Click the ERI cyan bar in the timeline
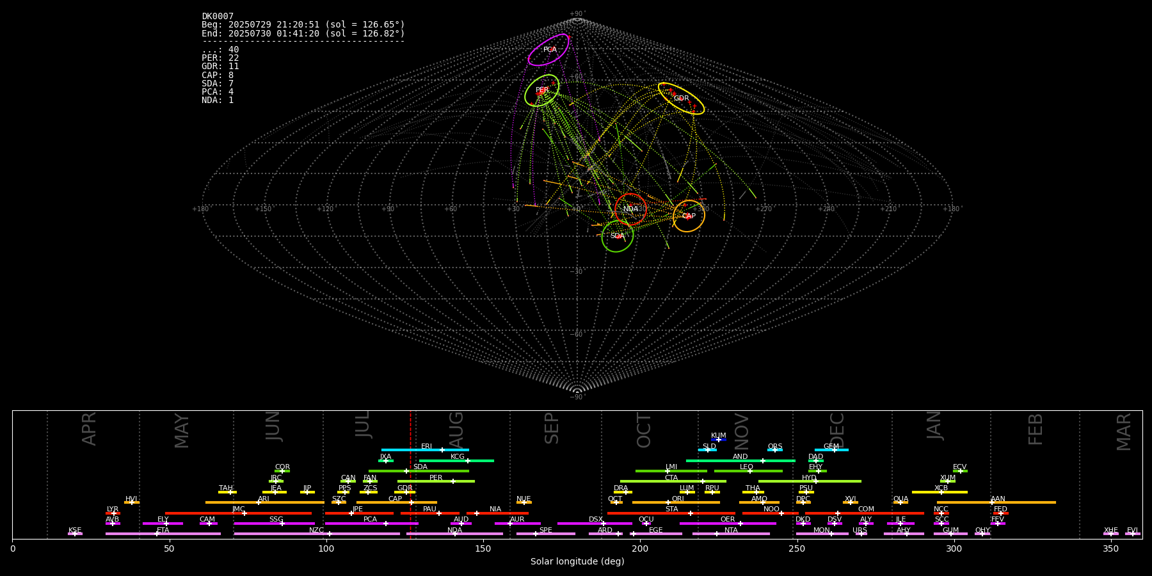Viewport: 1152px width, 576px height. coord(425,450)
